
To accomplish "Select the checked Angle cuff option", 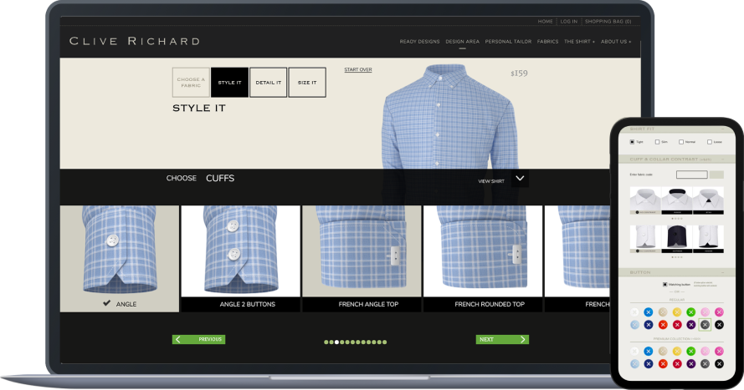I will click(x=119, y=251).
